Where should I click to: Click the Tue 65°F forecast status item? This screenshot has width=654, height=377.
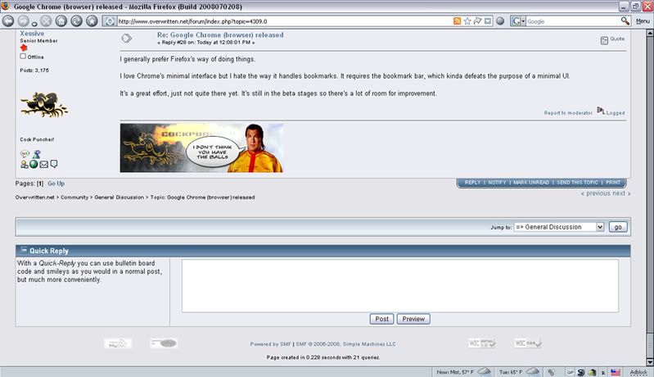519,371
